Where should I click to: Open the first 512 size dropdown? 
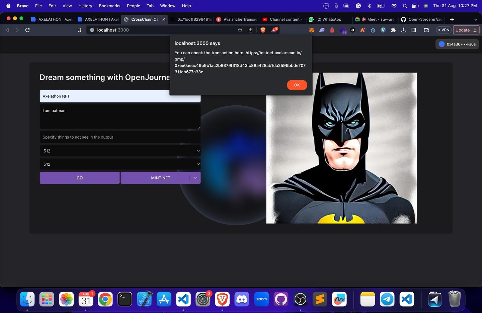[x=120, y=151]
